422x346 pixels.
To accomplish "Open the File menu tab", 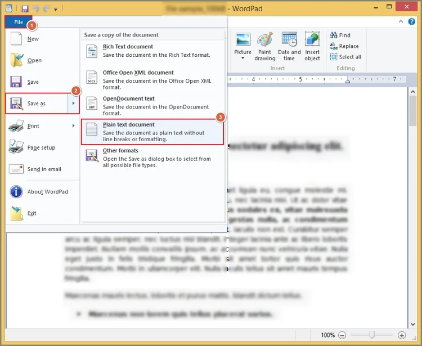I will 19,22.
